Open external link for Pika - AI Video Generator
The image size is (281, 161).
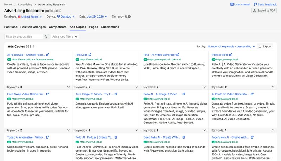point(178,55)
